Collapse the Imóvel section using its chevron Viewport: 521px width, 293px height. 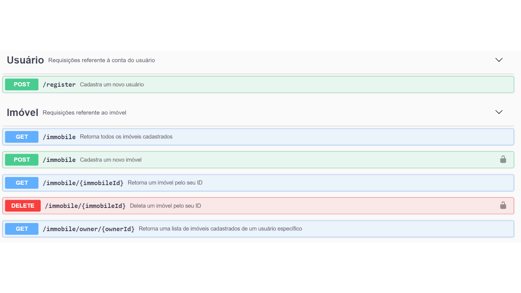pyautogui.click(x=499, y=112)
